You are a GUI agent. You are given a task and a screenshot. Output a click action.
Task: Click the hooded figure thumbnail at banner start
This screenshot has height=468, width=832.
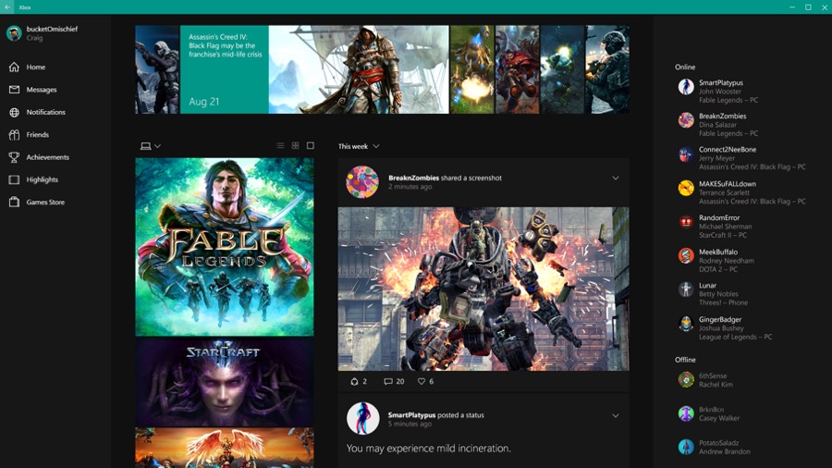pos(157,69)
